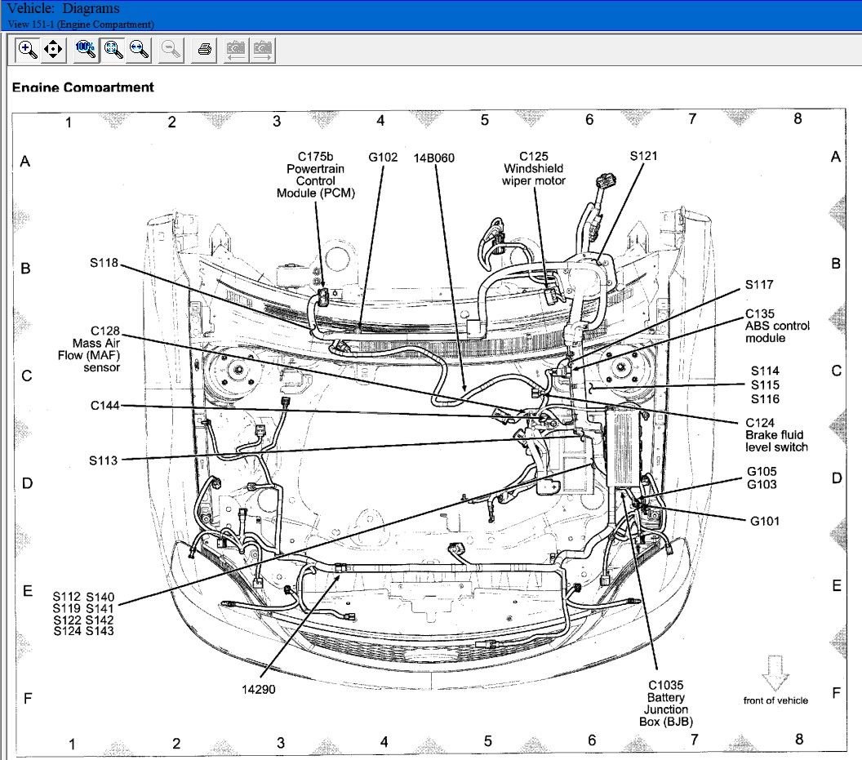This screenshot has width=862, height=760.
Task: Click the G101 ground label
Action: coord(764,520)
